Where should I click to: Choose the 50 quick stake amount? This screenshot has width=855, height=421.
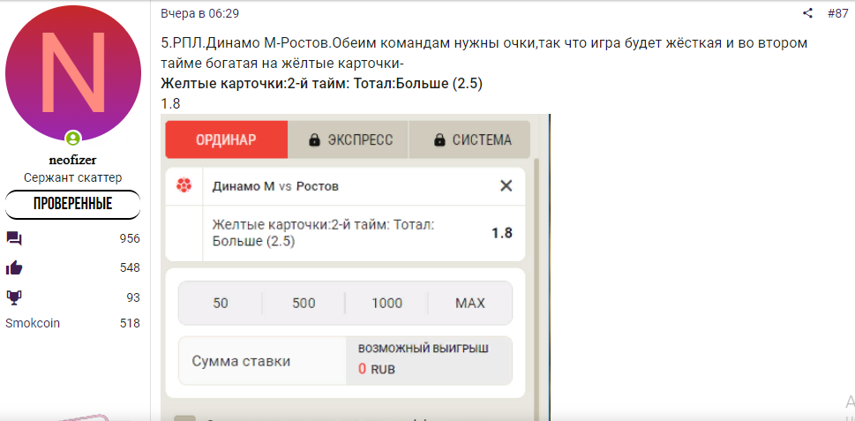(221, 304)
